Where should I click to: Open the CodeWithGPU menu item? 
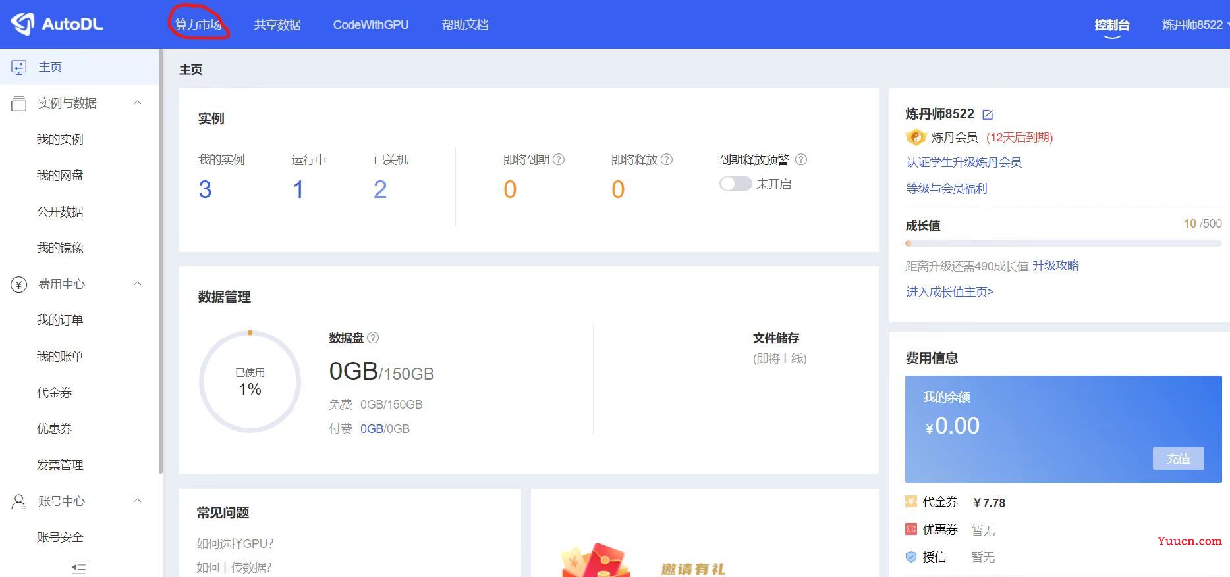click(x=371, y=25)
